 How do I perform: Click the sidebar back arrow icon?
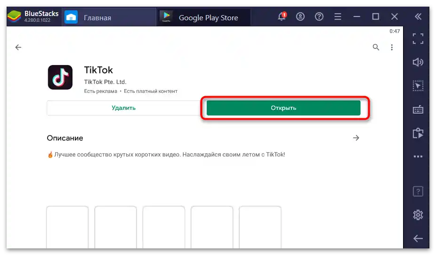click(418, 239)
